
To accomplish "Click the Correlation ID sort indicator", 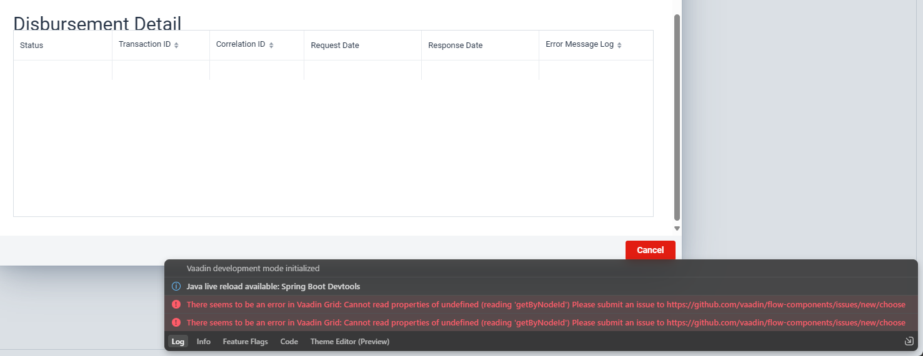I will (271, 46).
